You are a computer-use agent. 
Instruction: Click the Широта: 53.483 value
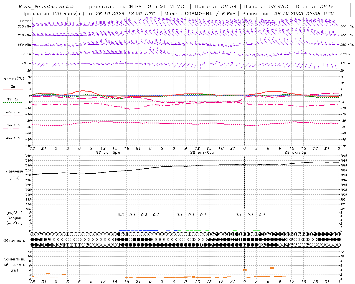[x=266, y=7]
